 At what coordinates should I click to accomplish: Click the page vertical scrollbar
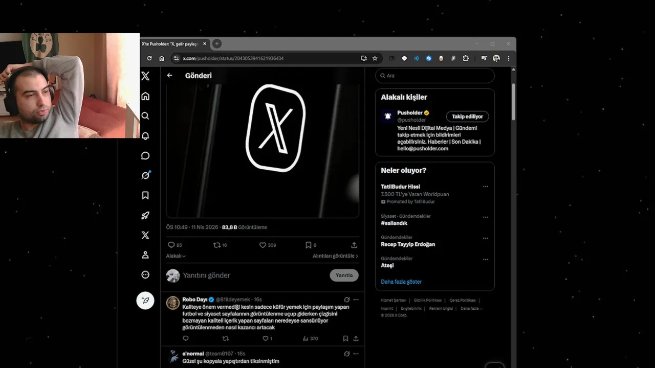click(513, 102)
